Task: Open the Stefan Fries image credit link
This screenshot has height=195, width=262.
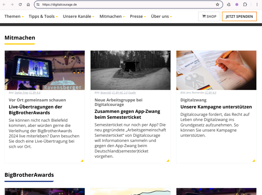Action: (x=21, y=93)
